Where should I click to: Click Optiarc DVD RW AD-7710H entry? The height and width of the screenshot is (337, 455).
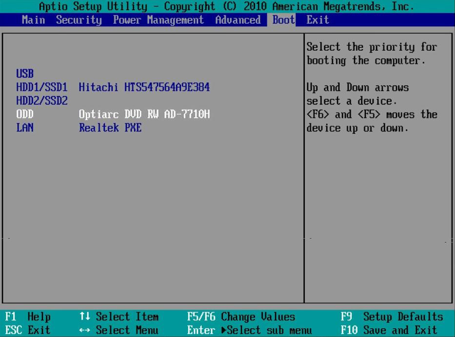[144, 114]
